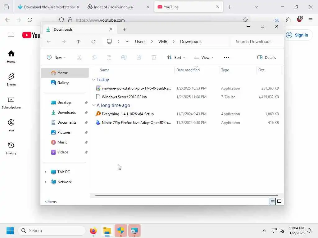Open Firefox application hamburger menu
This screenshot has height=238, width=318.
pyautogui.click(x=311, y=20)
